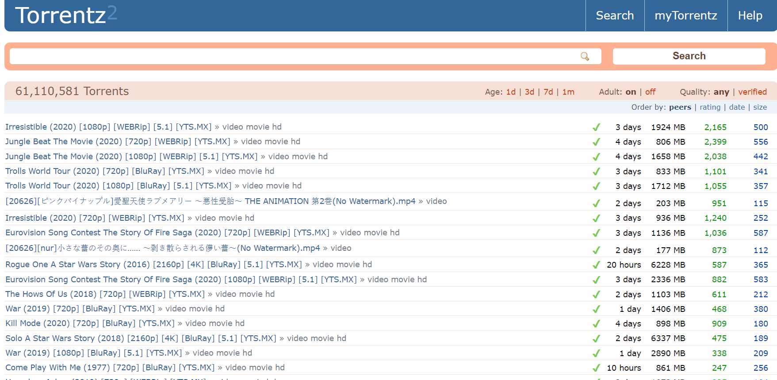Turn adult filter off
Image resolution: width=777 pixels, height=380 pixels.
(x=650, y=92)
